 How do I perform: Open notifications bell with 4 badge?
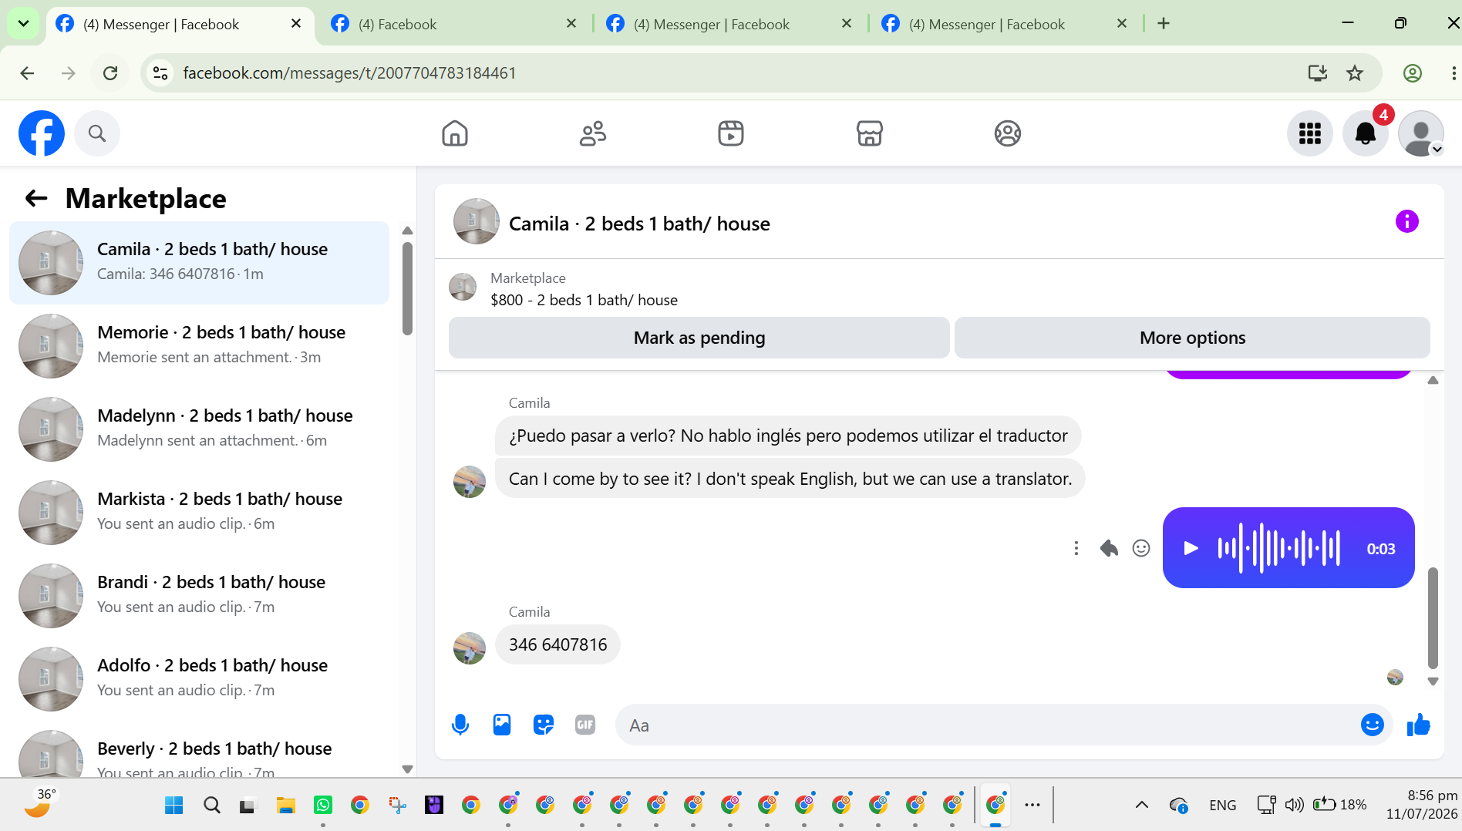pyautogui.click(x=1366, y=133)
